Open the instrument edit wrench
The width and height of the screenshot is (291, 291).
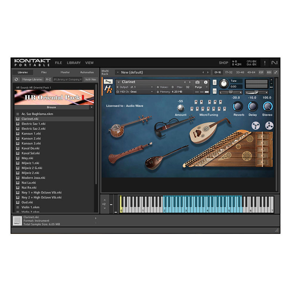(108, 81)
